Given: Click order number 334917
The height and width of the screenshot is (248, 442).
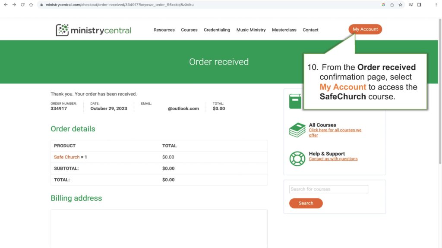Looking at the screenshot, I should pyautogui.click(x=59, y=108).
